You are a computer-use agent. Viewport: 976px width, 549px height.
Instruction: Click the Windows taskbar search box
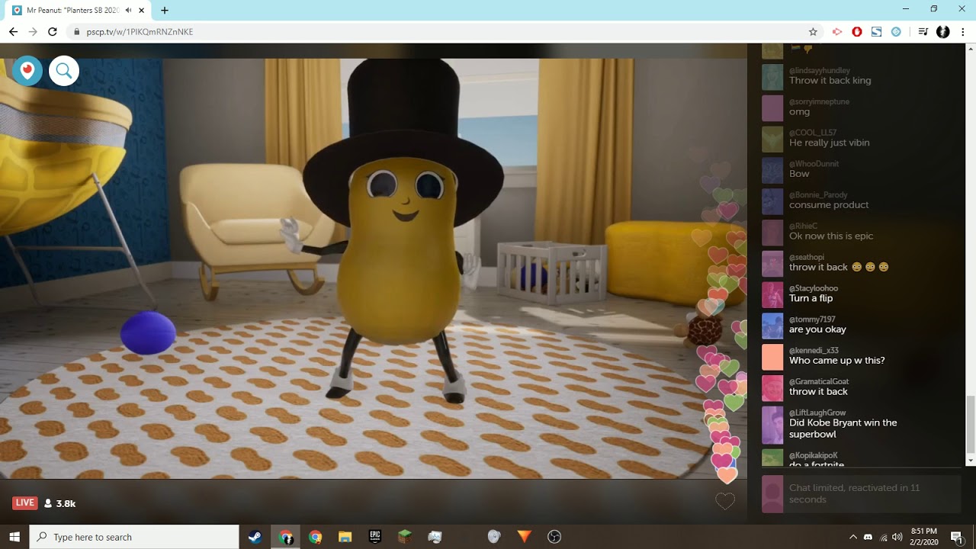tap(134, 537)
